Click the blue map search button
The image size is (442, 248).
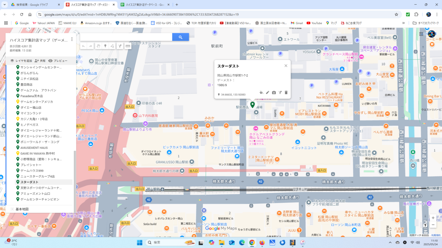coord(180,37)
